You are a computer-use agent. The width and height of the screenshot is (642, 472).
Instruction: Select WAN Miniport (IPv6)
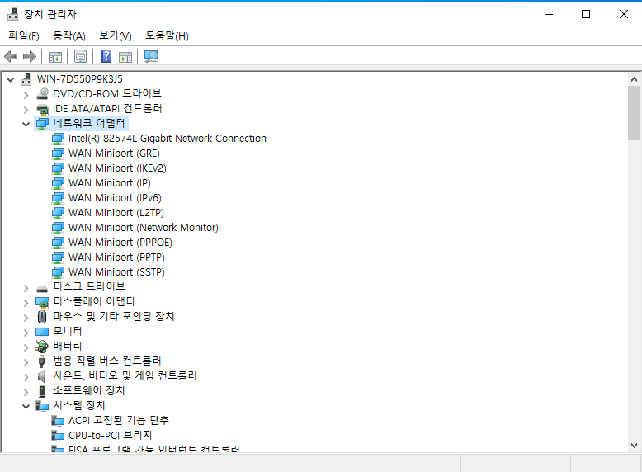tap(115, 198)
